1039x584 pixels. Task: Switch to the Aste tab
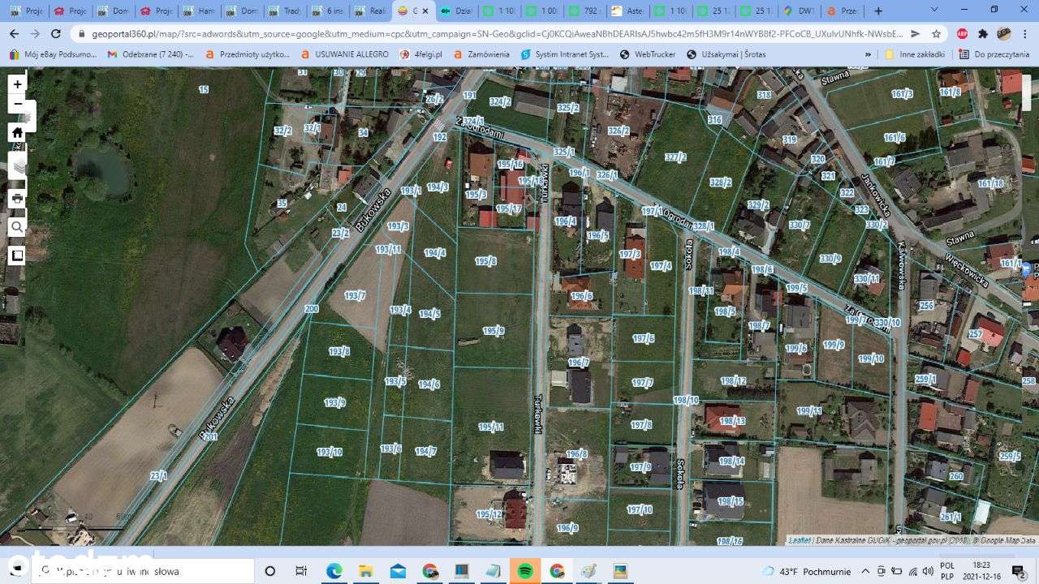pos(627,11)
